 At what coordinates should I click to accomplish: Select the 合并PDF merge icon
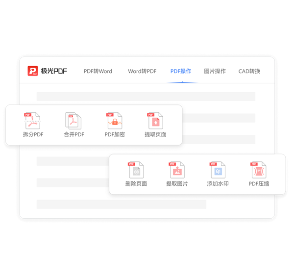point(73,121)
